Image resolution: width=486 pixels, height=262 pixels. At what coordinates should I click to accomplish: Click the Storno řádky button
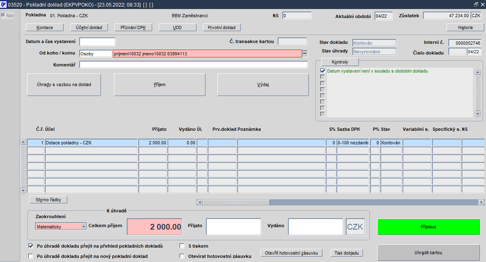click(x=48, y=200)
